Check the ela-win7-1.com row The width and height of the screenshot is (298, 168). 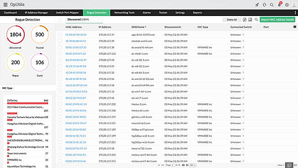60,98
